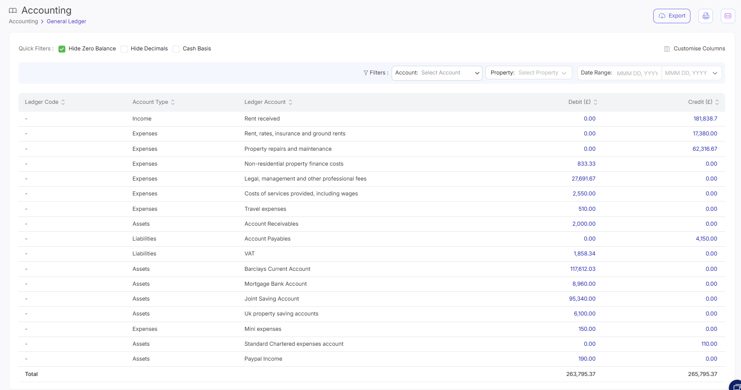
Task: Open debit amount 833.33
Action: tap(586, 164)
